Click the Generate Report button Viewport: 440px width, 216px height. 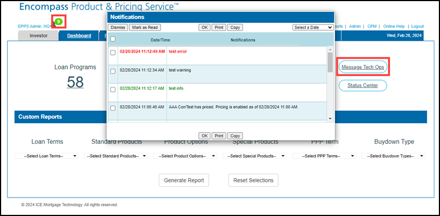click(x=184, y=180)
